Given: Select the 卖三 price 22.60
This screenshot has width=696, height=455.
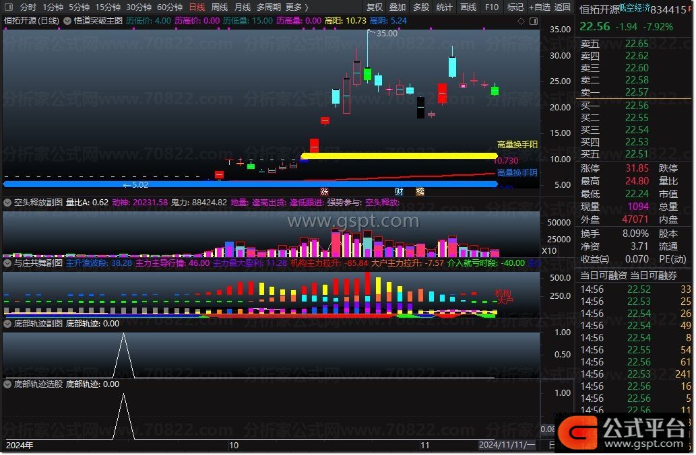Looking at the screenshot, I should 637,68.
